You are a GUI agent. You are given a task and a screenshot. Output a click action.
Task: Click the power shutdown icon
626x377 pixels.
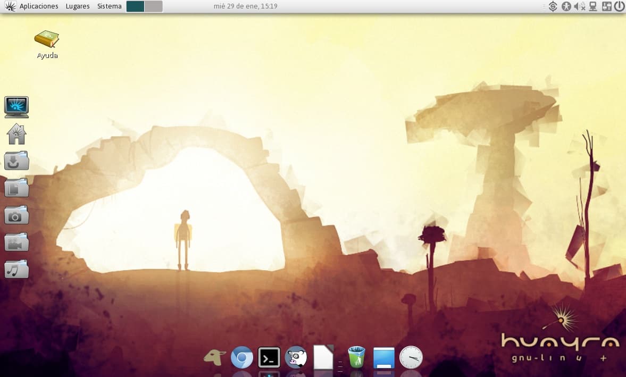(619, 6)
